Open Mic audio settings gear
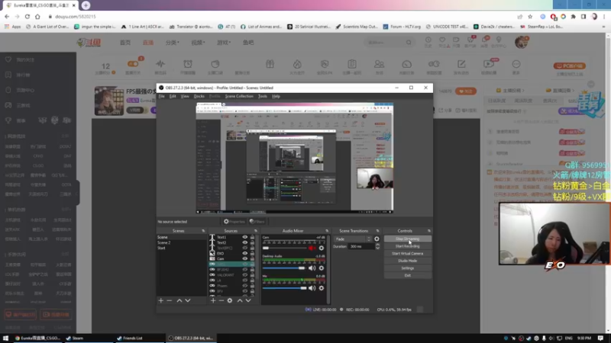Screen dimensions: 611x343 322,288
